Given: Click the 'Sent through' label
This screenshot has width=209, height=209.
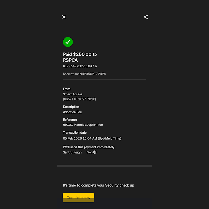Looking at the screenshot, I should click(x=72, y=152).
